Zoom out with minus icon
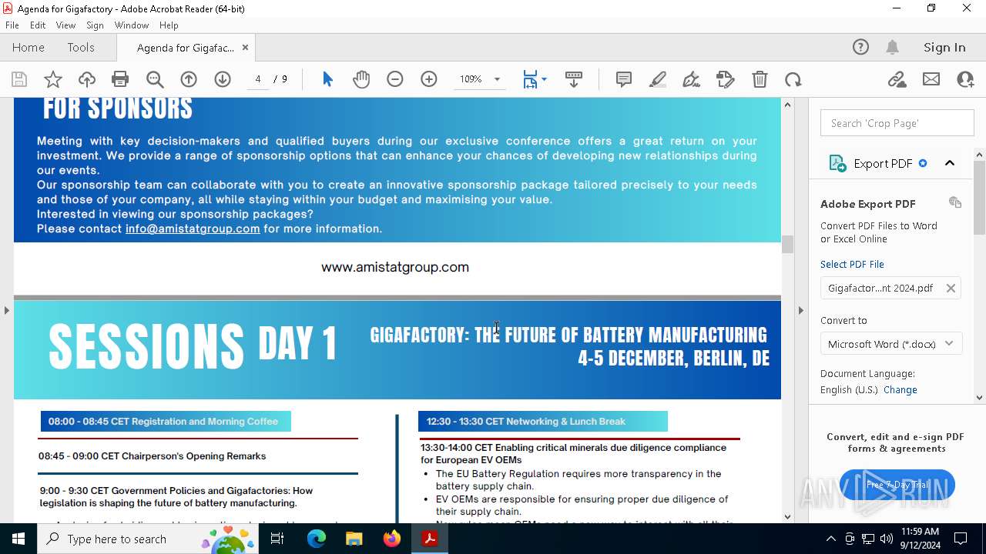The image size is (986, 554). tap(395, 79)
